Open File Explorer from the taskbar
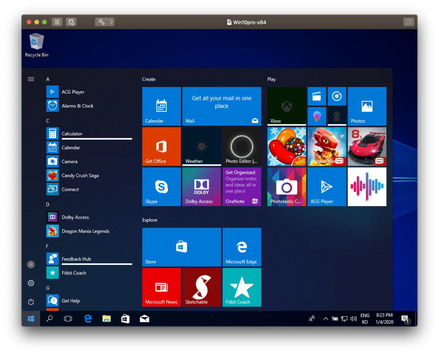439x355 pixels. point(106,319)
